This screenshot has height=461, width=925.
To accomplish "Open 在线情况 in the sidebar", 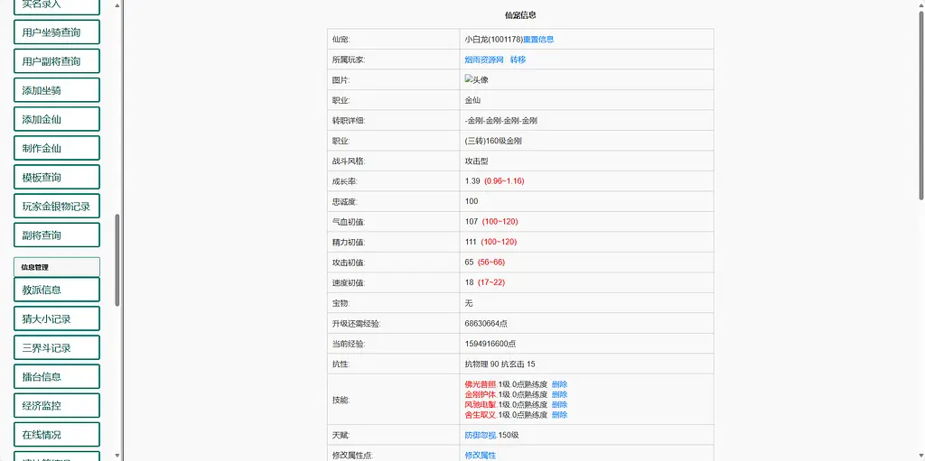I will pos(57,435).
